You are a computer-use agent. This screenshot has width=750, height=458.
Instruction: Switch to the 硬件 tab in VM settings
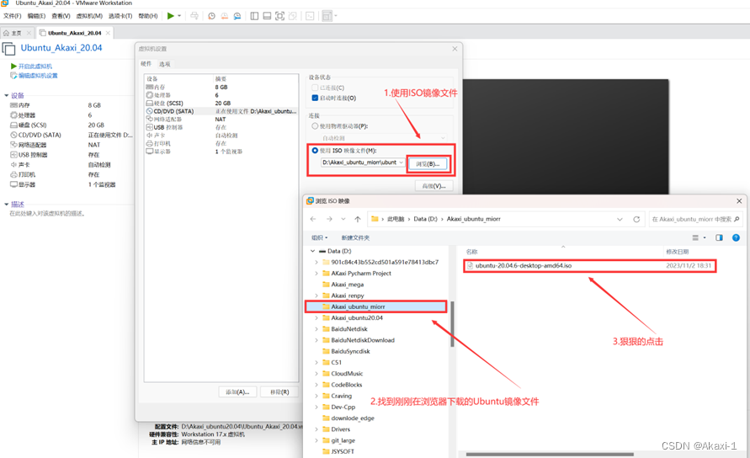[x=146, y=64]
